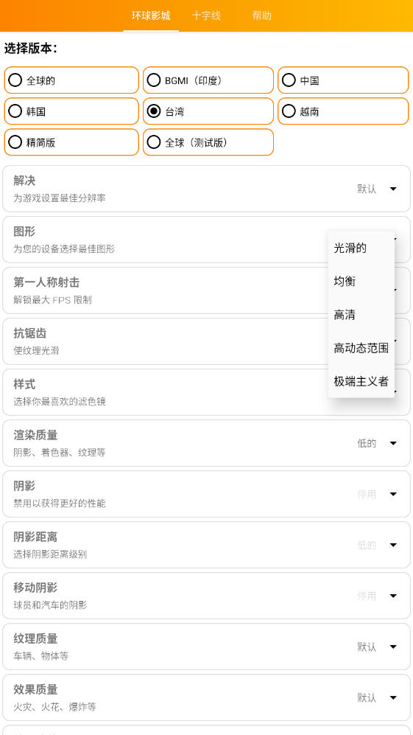Expand the 渲染质量 dropdown showing 低的
Viewport: 413px width, 735px height.
tap(393, 444)
